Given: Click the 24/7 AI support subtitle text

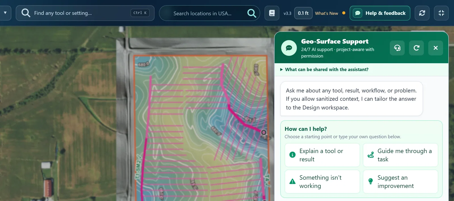Looking at the screenshot, I should pos(338,53).
